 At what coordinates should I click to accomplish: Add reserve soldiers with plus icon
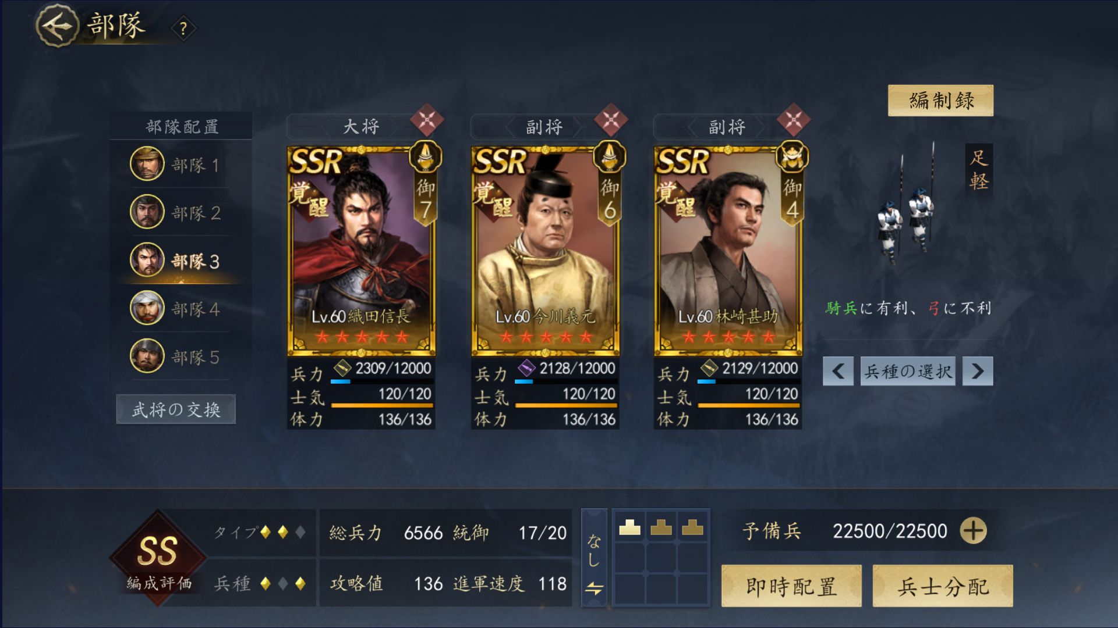click(x=973, y=530)
